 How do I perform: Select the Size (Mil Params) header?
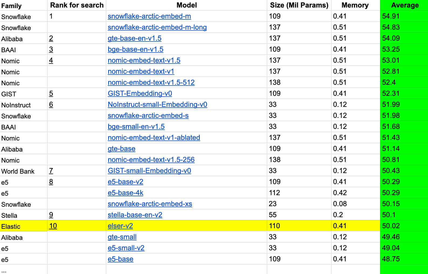click(x=299, y=5)
